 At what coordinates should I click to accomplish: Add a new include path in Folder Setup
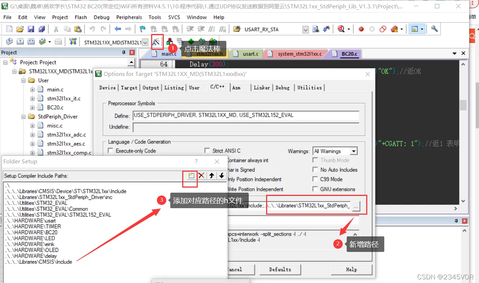click(x=191, y=176)
